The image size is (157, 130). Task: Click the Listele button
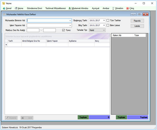(137, 26)
